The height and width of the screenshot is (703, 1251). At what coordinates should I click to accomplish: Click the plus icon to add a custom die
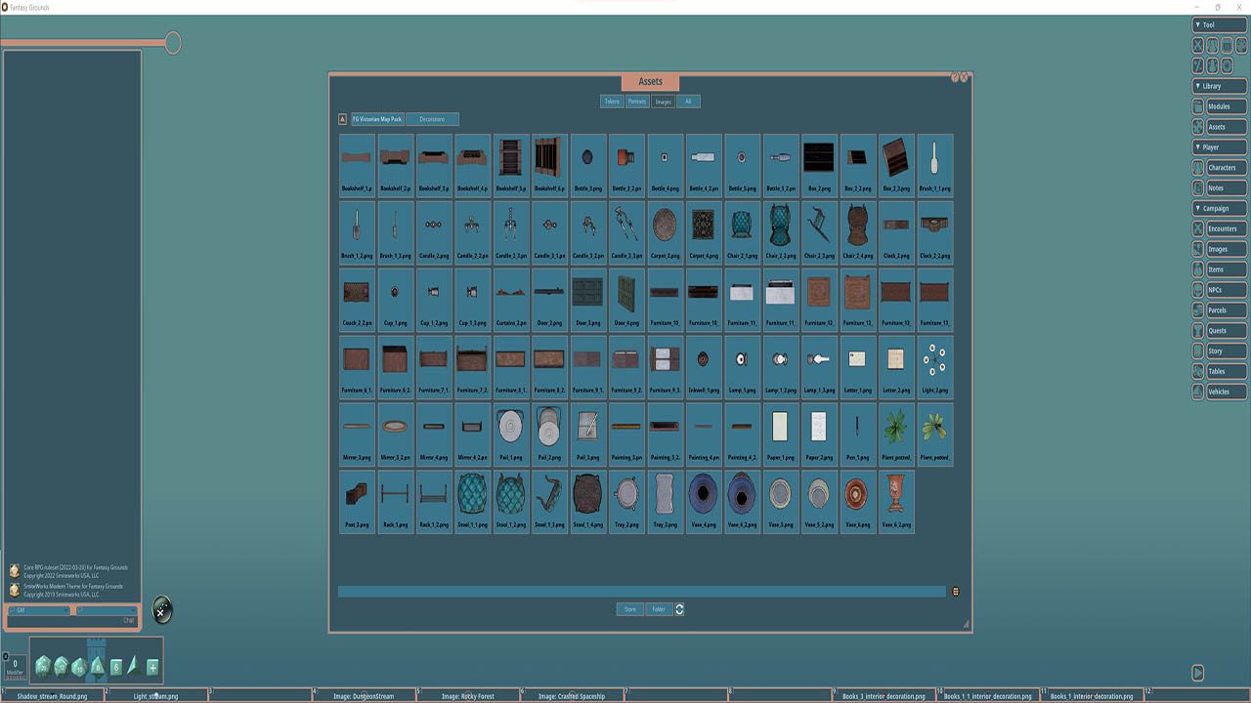pyautogui.click(x=152, y=666)
